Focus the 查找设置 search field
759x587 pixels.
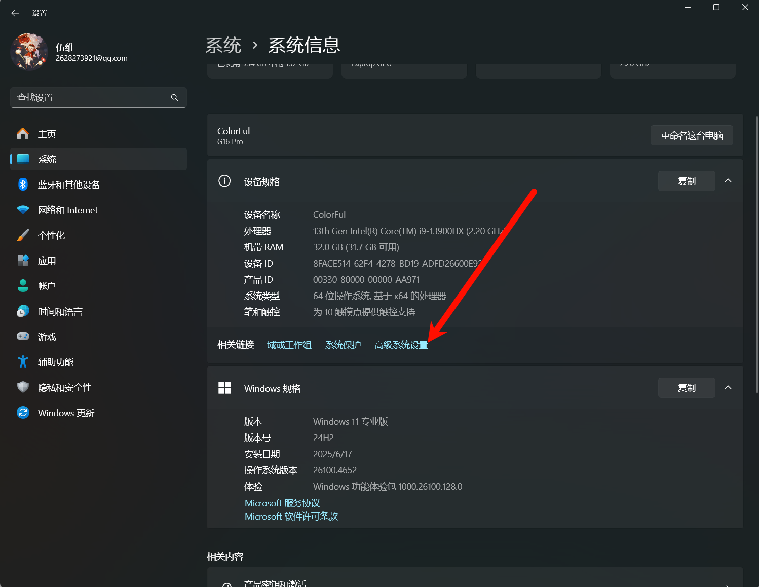coord(98,97)
